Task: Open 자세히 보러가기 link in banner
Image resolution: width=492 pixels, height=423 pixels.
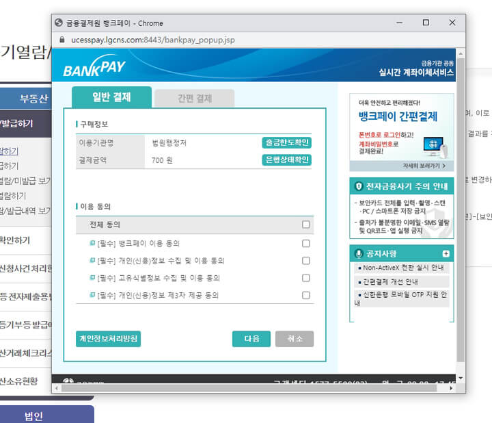Action: point(424,166)
